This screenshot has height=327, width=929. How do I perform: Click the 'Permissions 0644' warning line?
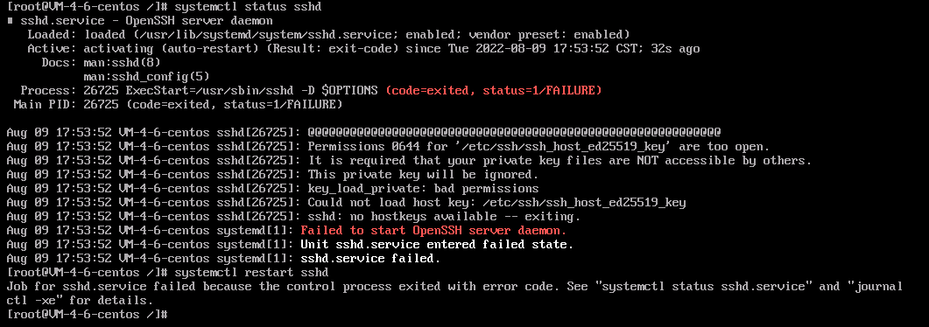[x=538, y=146]
